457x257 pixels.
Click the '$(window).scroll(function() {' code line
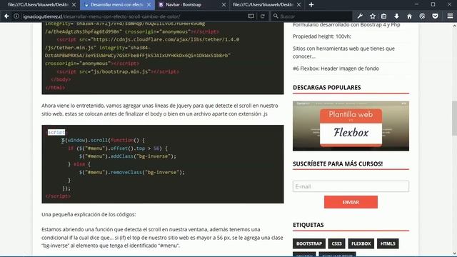103,141
